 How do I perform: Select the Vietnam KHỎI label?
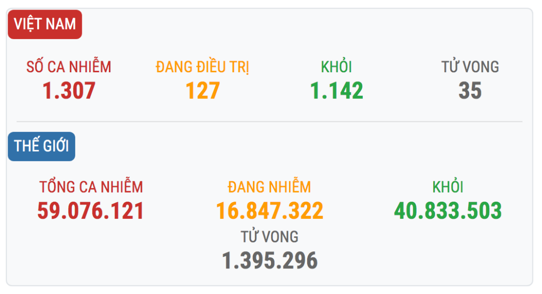336,66
